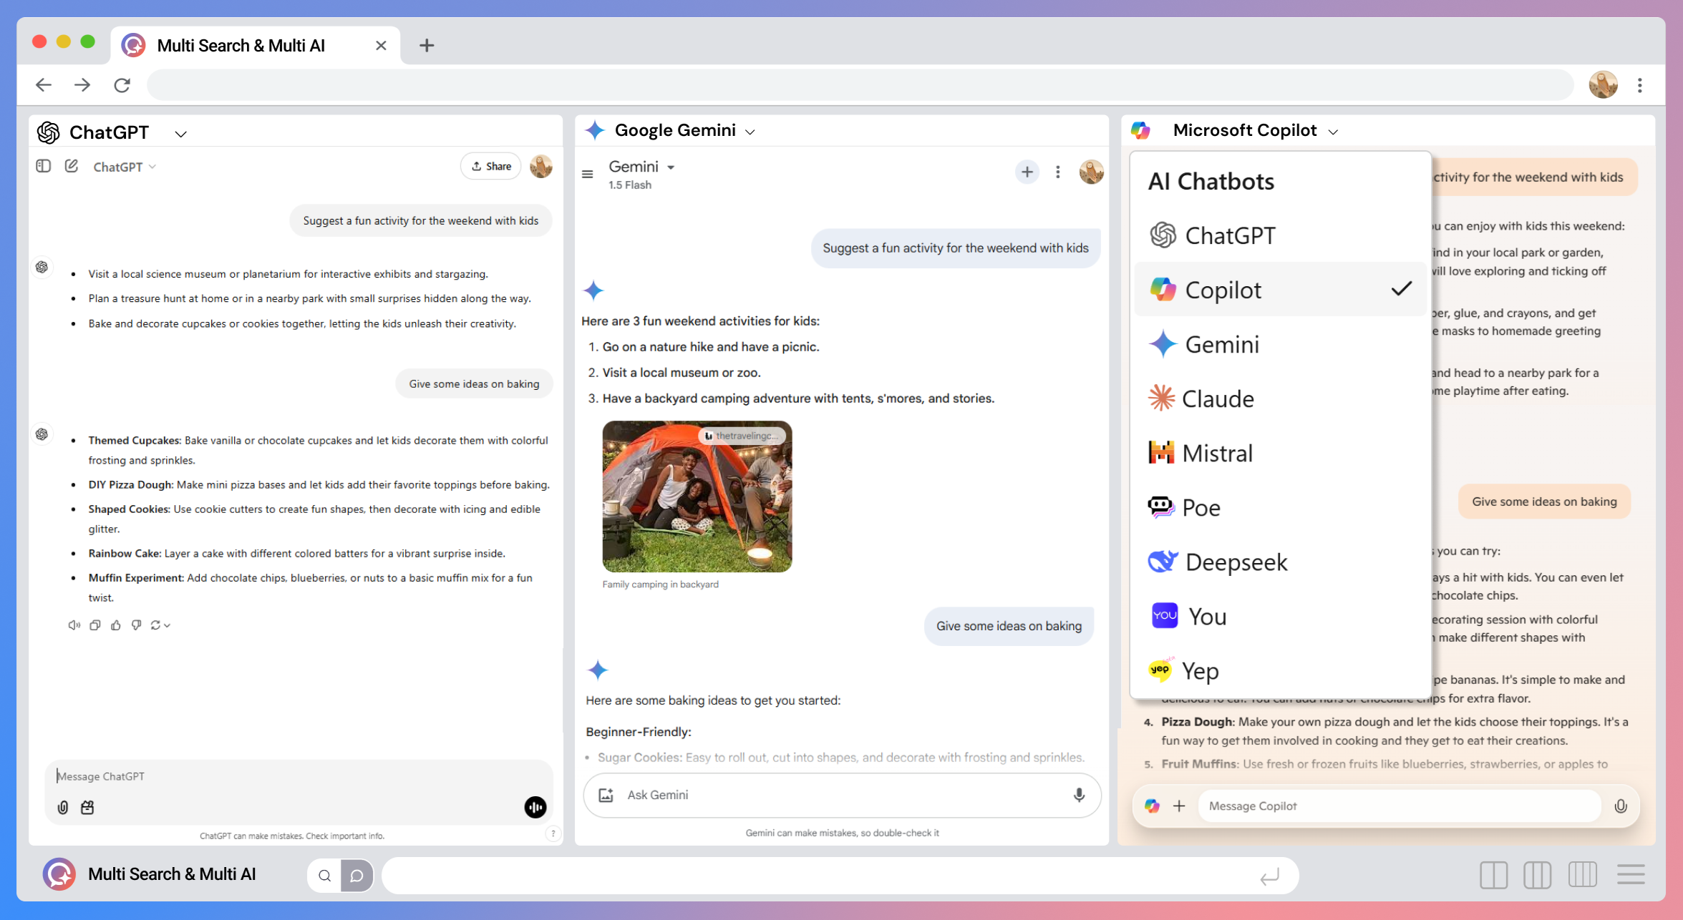The height and width of the screenshot is (920, 1683).
Task: Open Gemini 1.5 Flash model dropdown
Action: point(671,167)
